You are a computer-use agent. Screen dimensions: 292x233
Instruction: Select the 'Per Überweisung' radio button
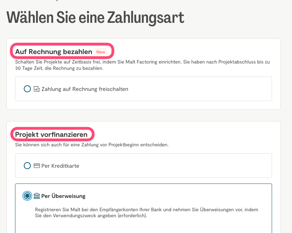point(27,196)
